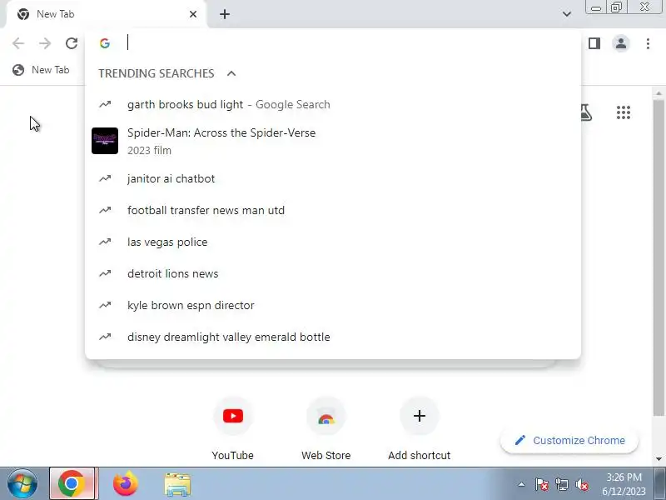Image resolution: width=666 pixels, height=500 pixels.
Task: Click the Google G icon in address bar
Action: (105, 43)
